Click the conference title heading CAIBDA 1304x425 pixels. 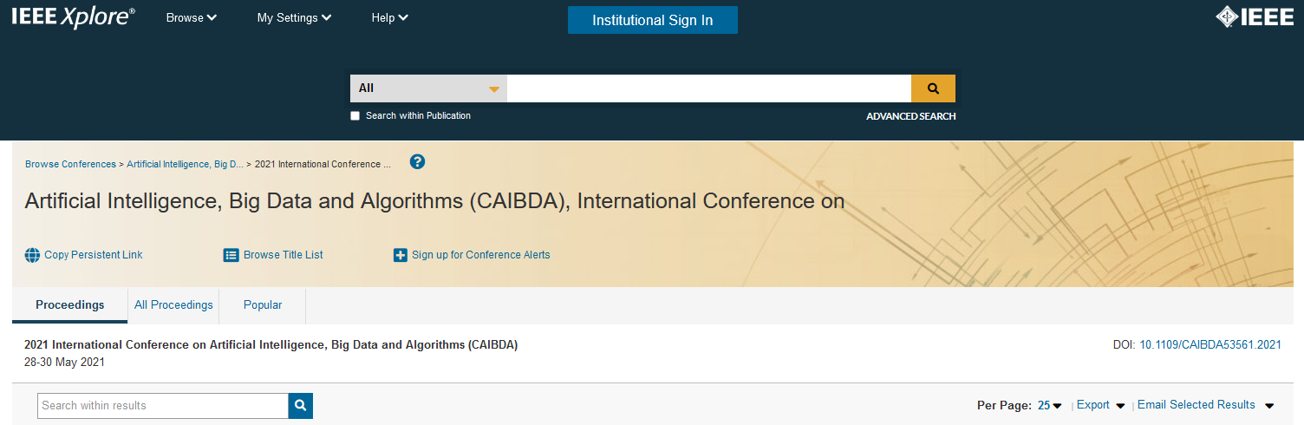(x=434, y=201)
